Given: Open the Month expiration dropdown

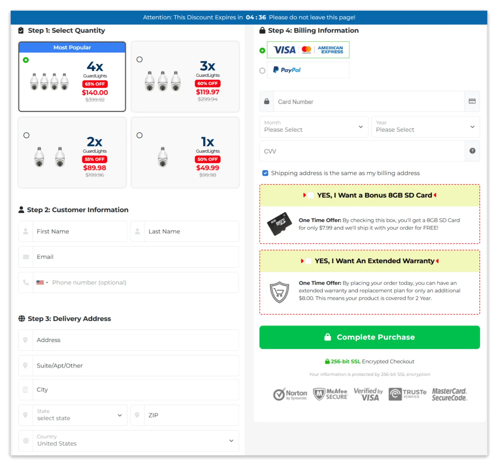Looking at the screenshot, I should click(x=313, y=127).
